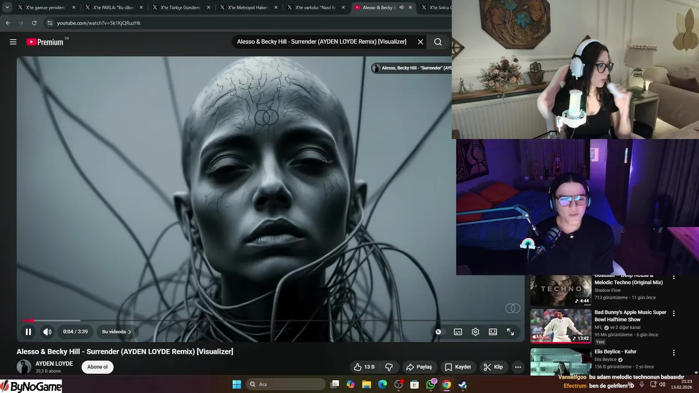Click the taskbar 'Ara' search box
The height and width of the screenshot is (393, 699).
(287, 384)
